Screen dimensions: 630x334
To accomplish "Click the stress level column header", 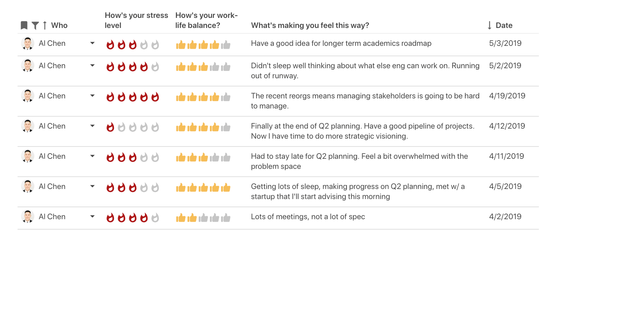I will pyautogui.click(x=136, y=20).
